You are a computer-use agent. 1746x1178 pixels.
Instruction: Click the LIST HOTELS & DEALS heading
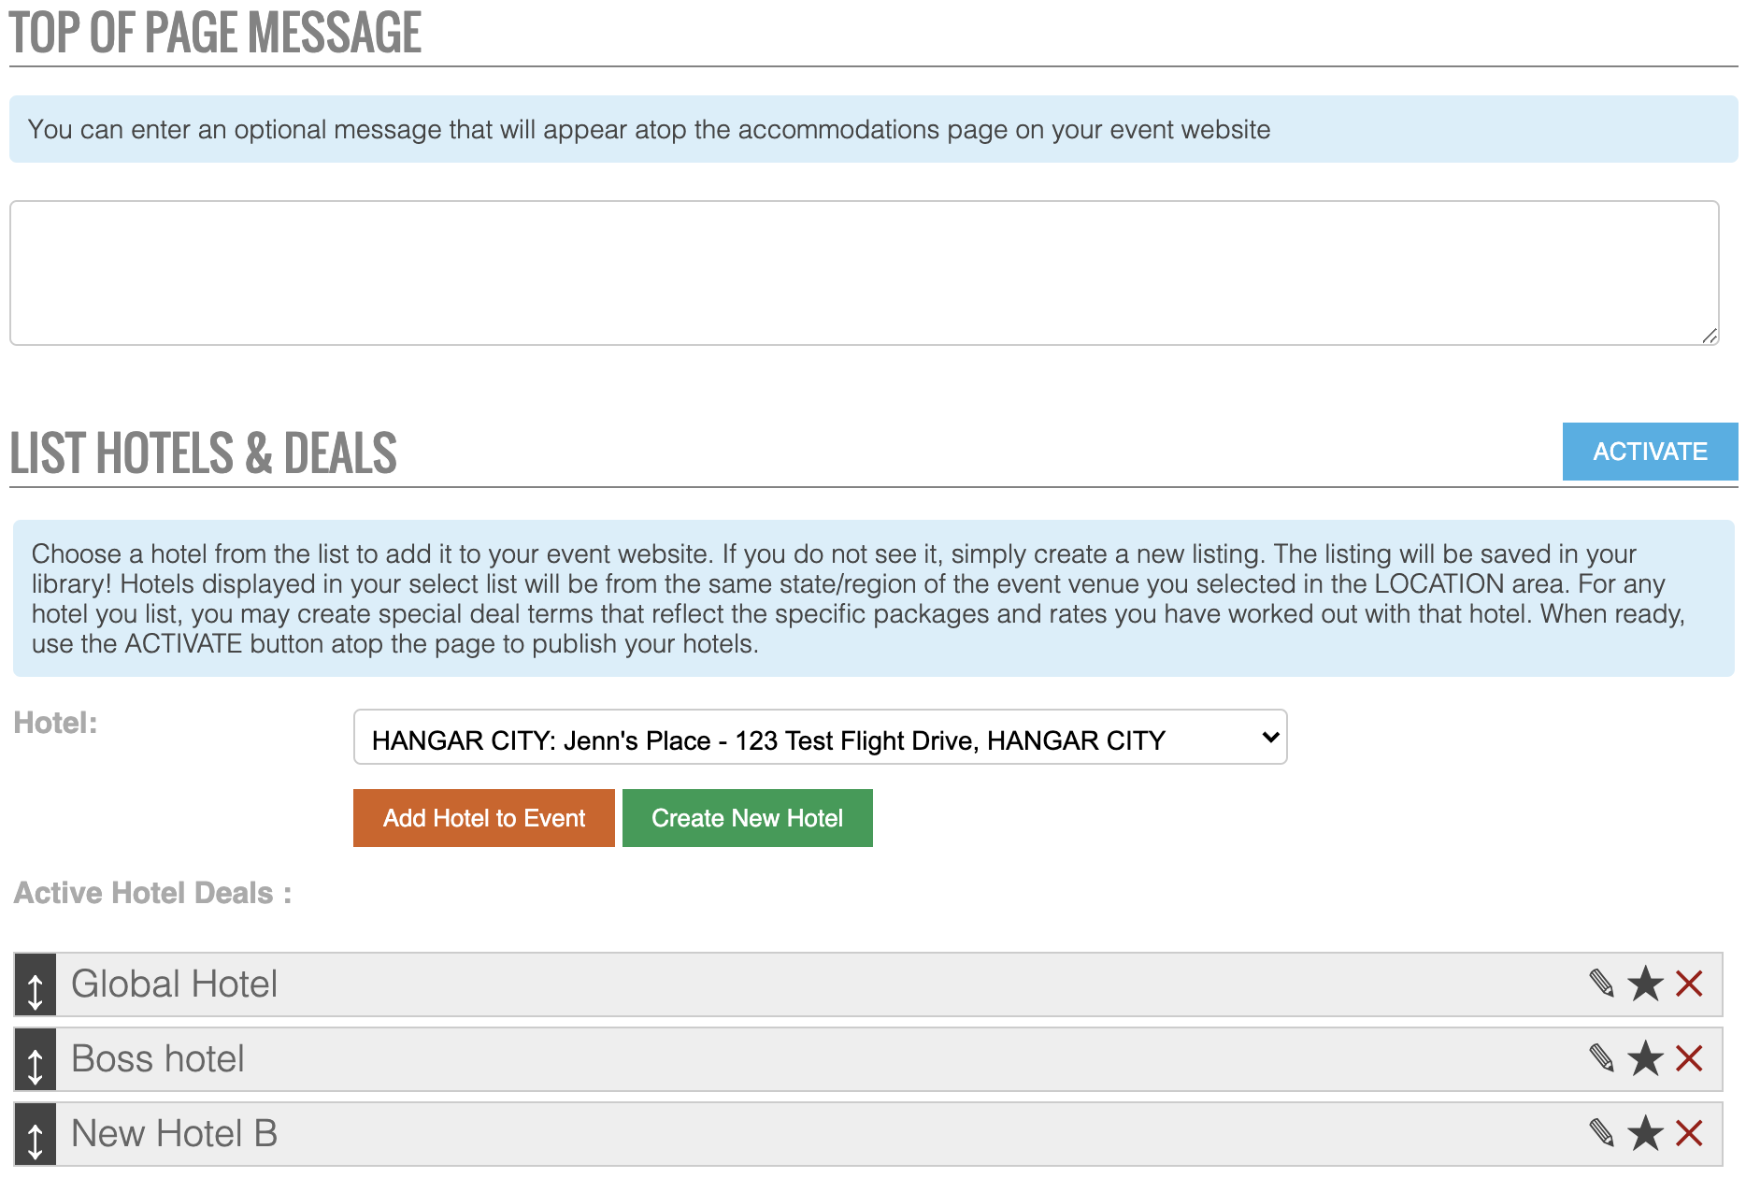pyautogui.click(x=203, y=453)
